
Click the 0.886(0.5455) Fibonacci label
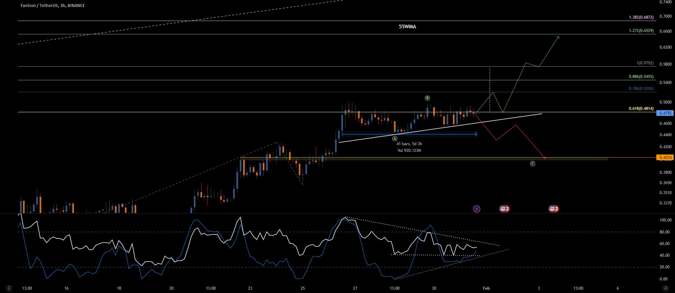pyautogui.click(x=641, y=76)
